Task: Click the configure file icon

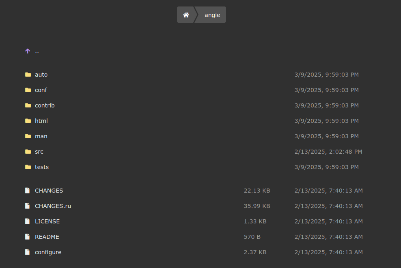Action: coord(28,252)
